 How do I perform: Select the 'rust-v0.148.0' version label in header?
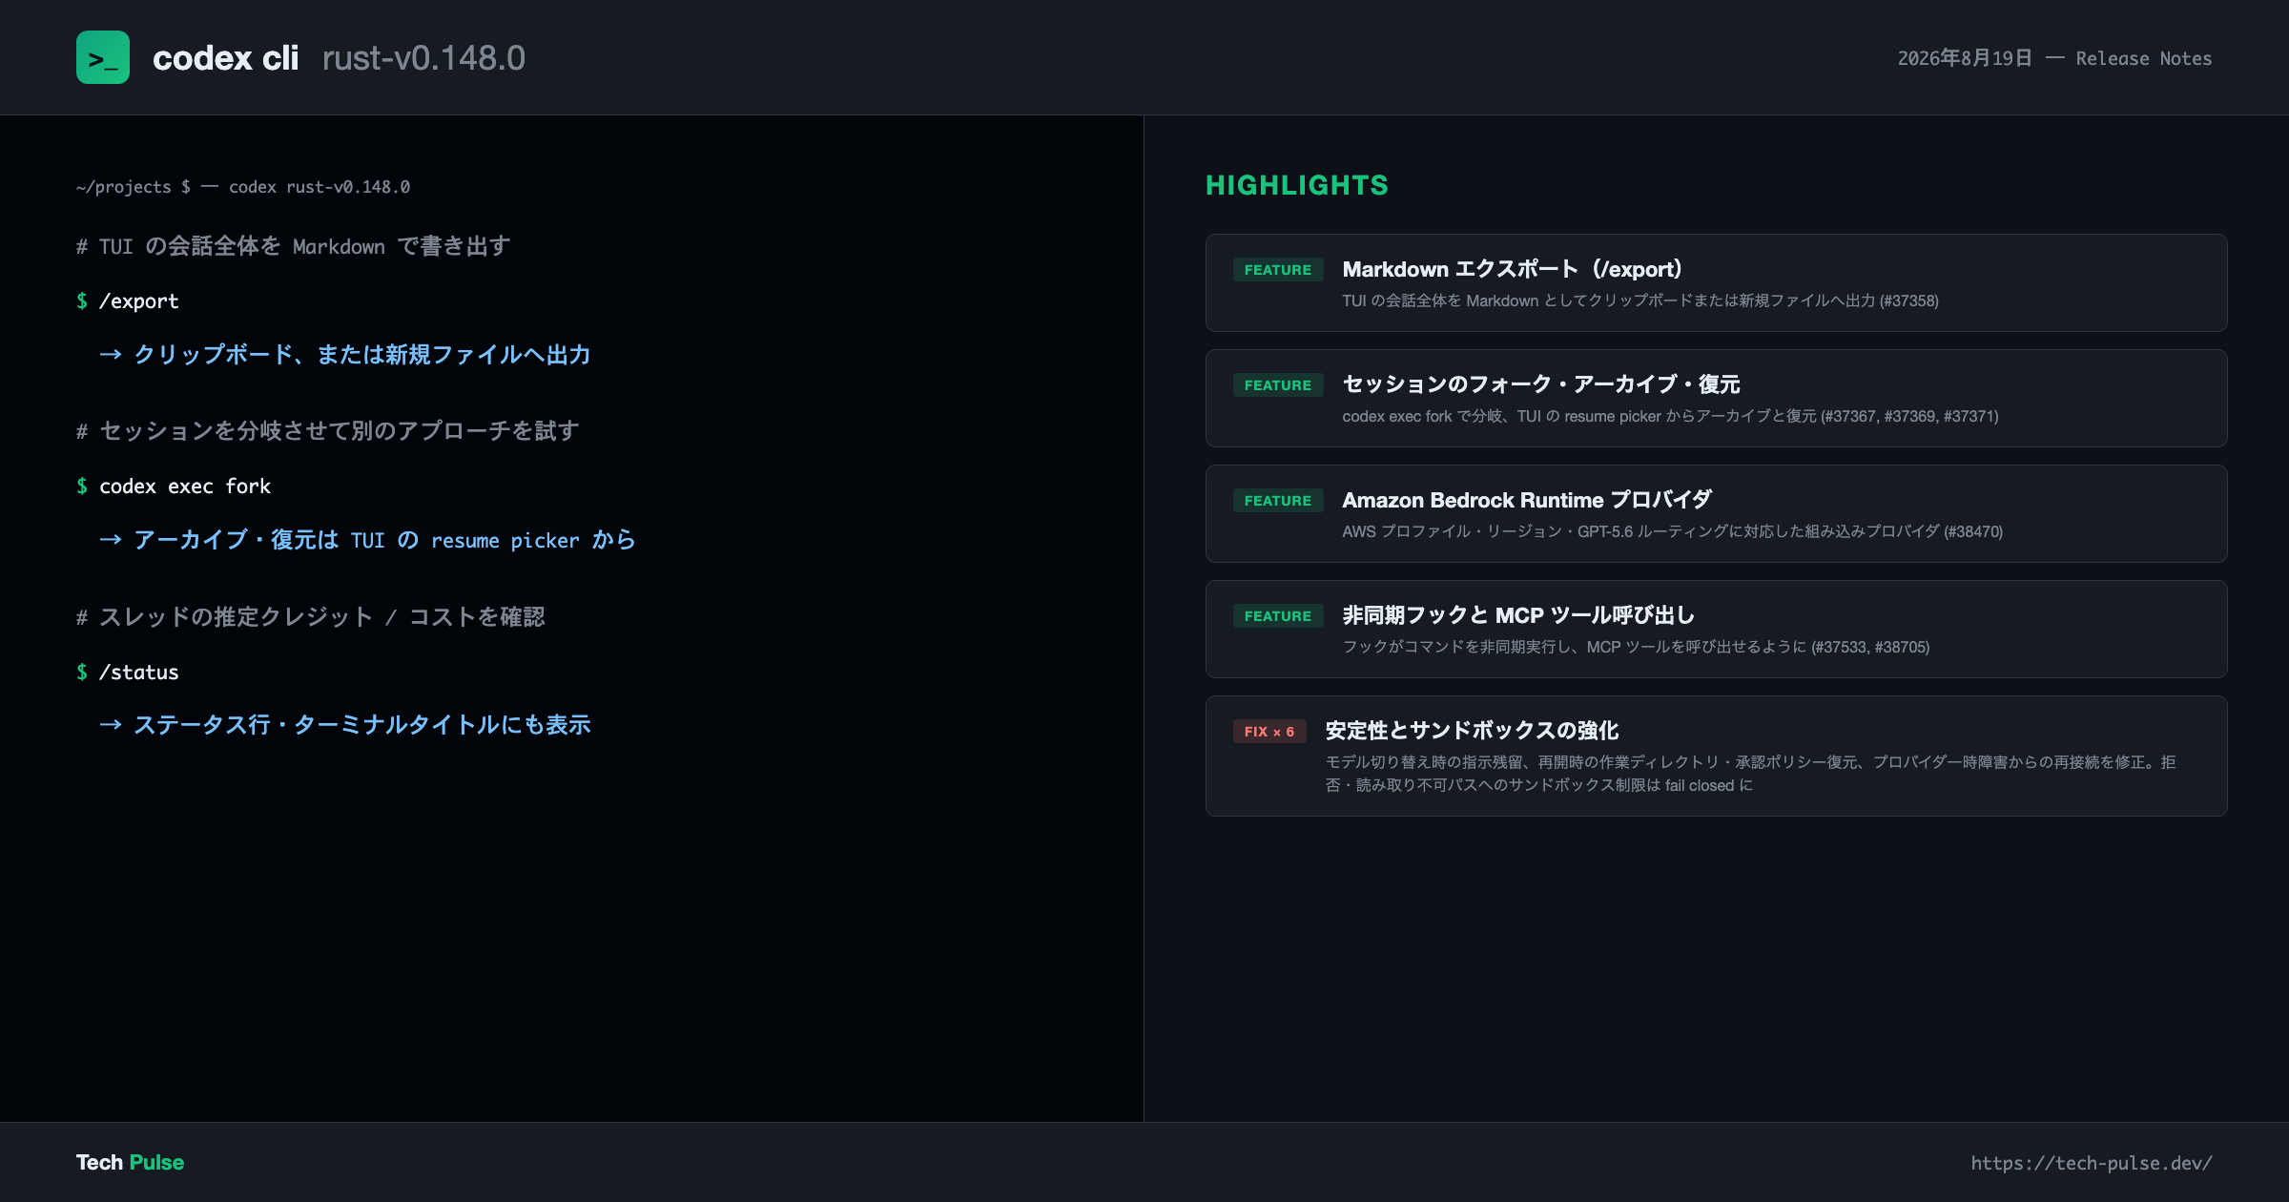tap(423, 58)
